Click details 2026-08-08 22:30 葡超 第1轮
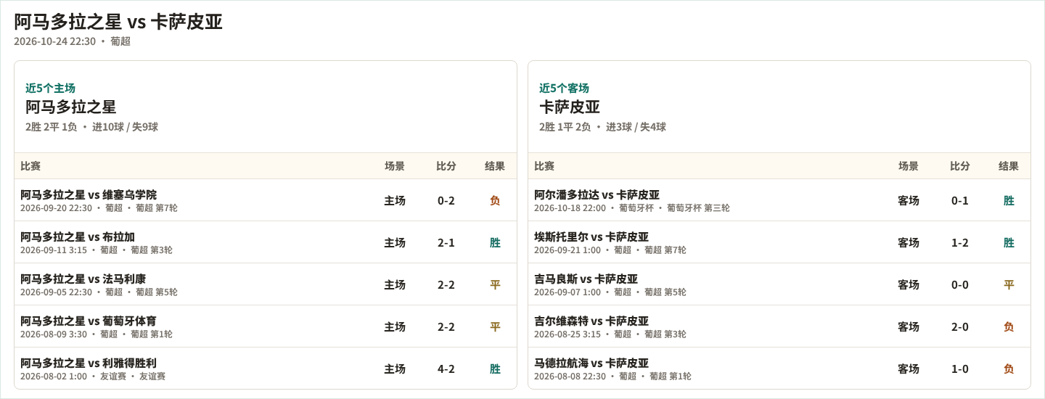 [612, 377]
